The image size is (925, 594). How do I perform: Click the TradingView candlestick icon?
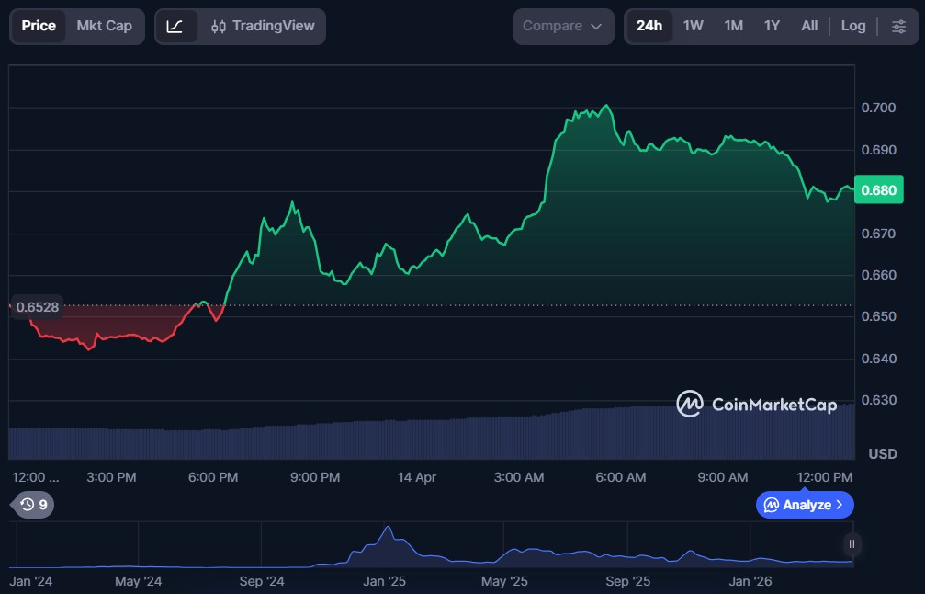click(x=219, y=27)
